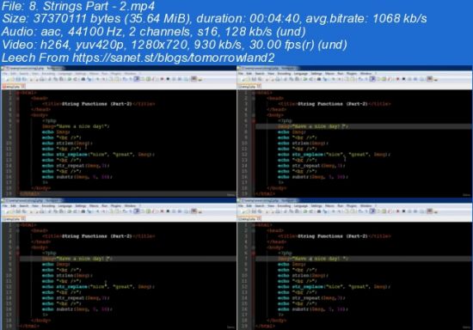This screenshot has height=330, width=473.
Task: Click the bottom-right video frame thumbnail
Action: (x=354, y=264)
